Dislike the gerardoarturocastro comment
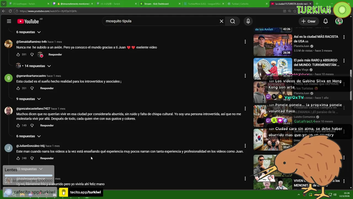The width and height of the screenshot is (353, 199). (x=32, y=88)
